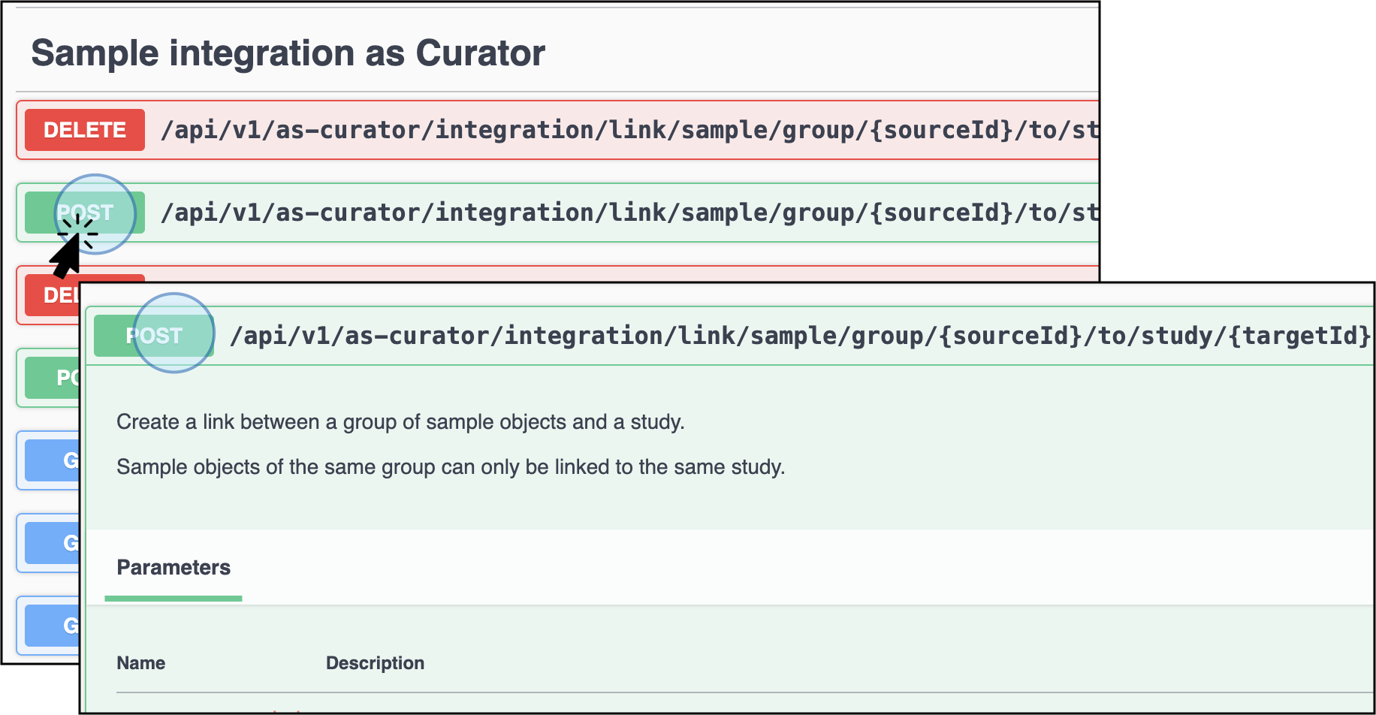Click the POST endpoint path in the back window
This screenshot has width=1376, height=715.
(629, 213)
